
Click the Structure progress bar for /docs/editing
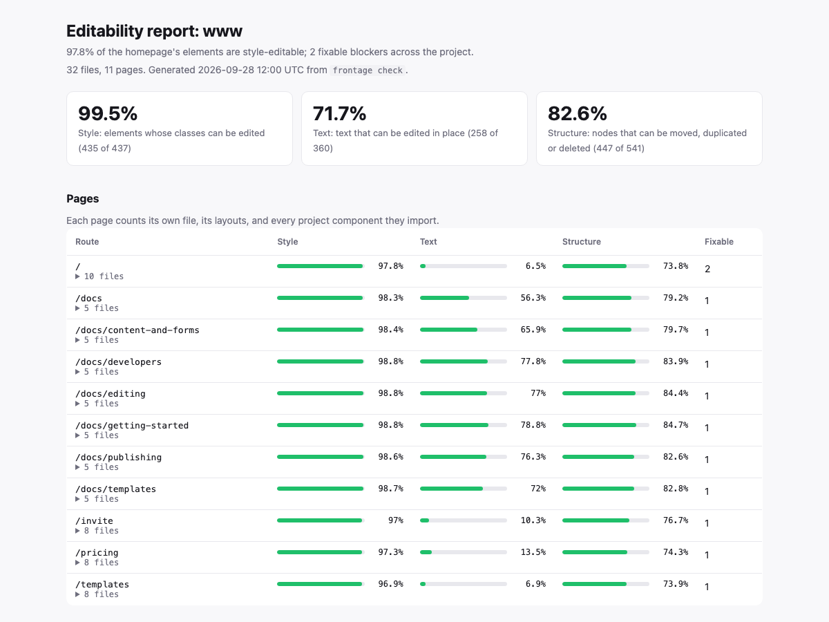606,393
